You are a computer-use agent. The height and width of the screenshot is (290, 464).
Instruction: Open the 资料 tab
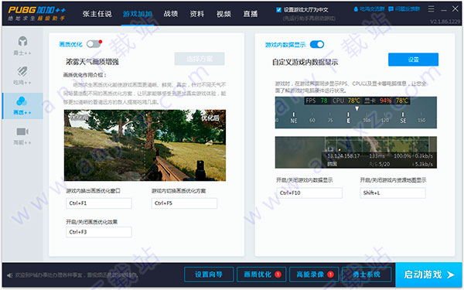(197, 14)
